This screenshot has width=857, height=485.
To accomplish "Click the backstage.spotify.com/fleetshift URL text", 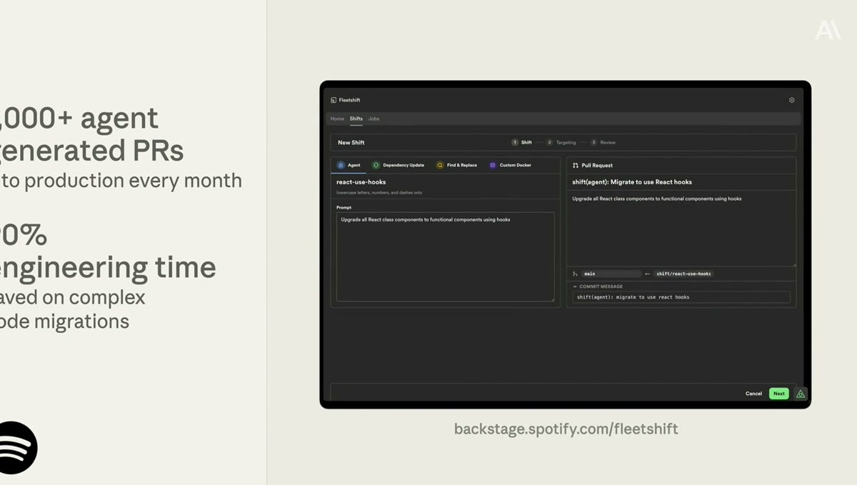I will click(566, 429).
